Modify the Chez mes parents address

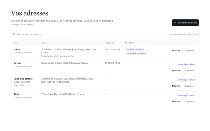(176, 86)
